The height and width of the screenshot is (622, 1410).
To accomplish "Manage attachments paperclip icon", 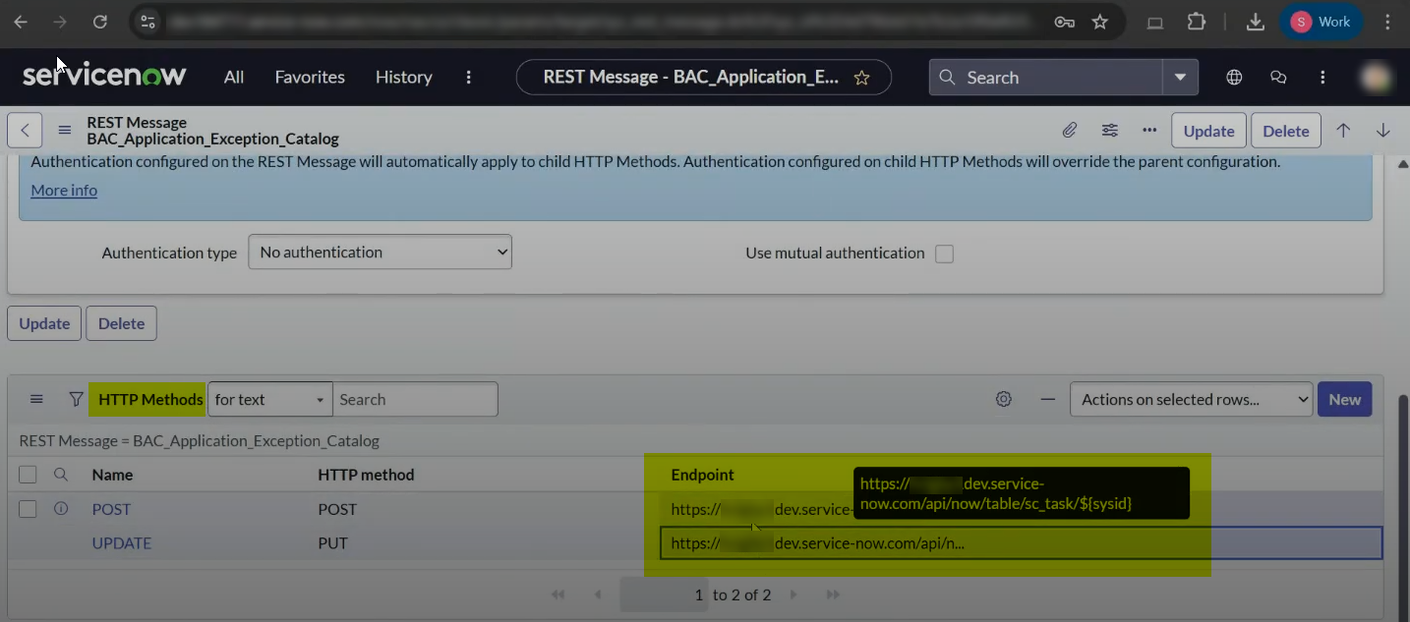I will pyautogui.click(x=1069, y=130).
